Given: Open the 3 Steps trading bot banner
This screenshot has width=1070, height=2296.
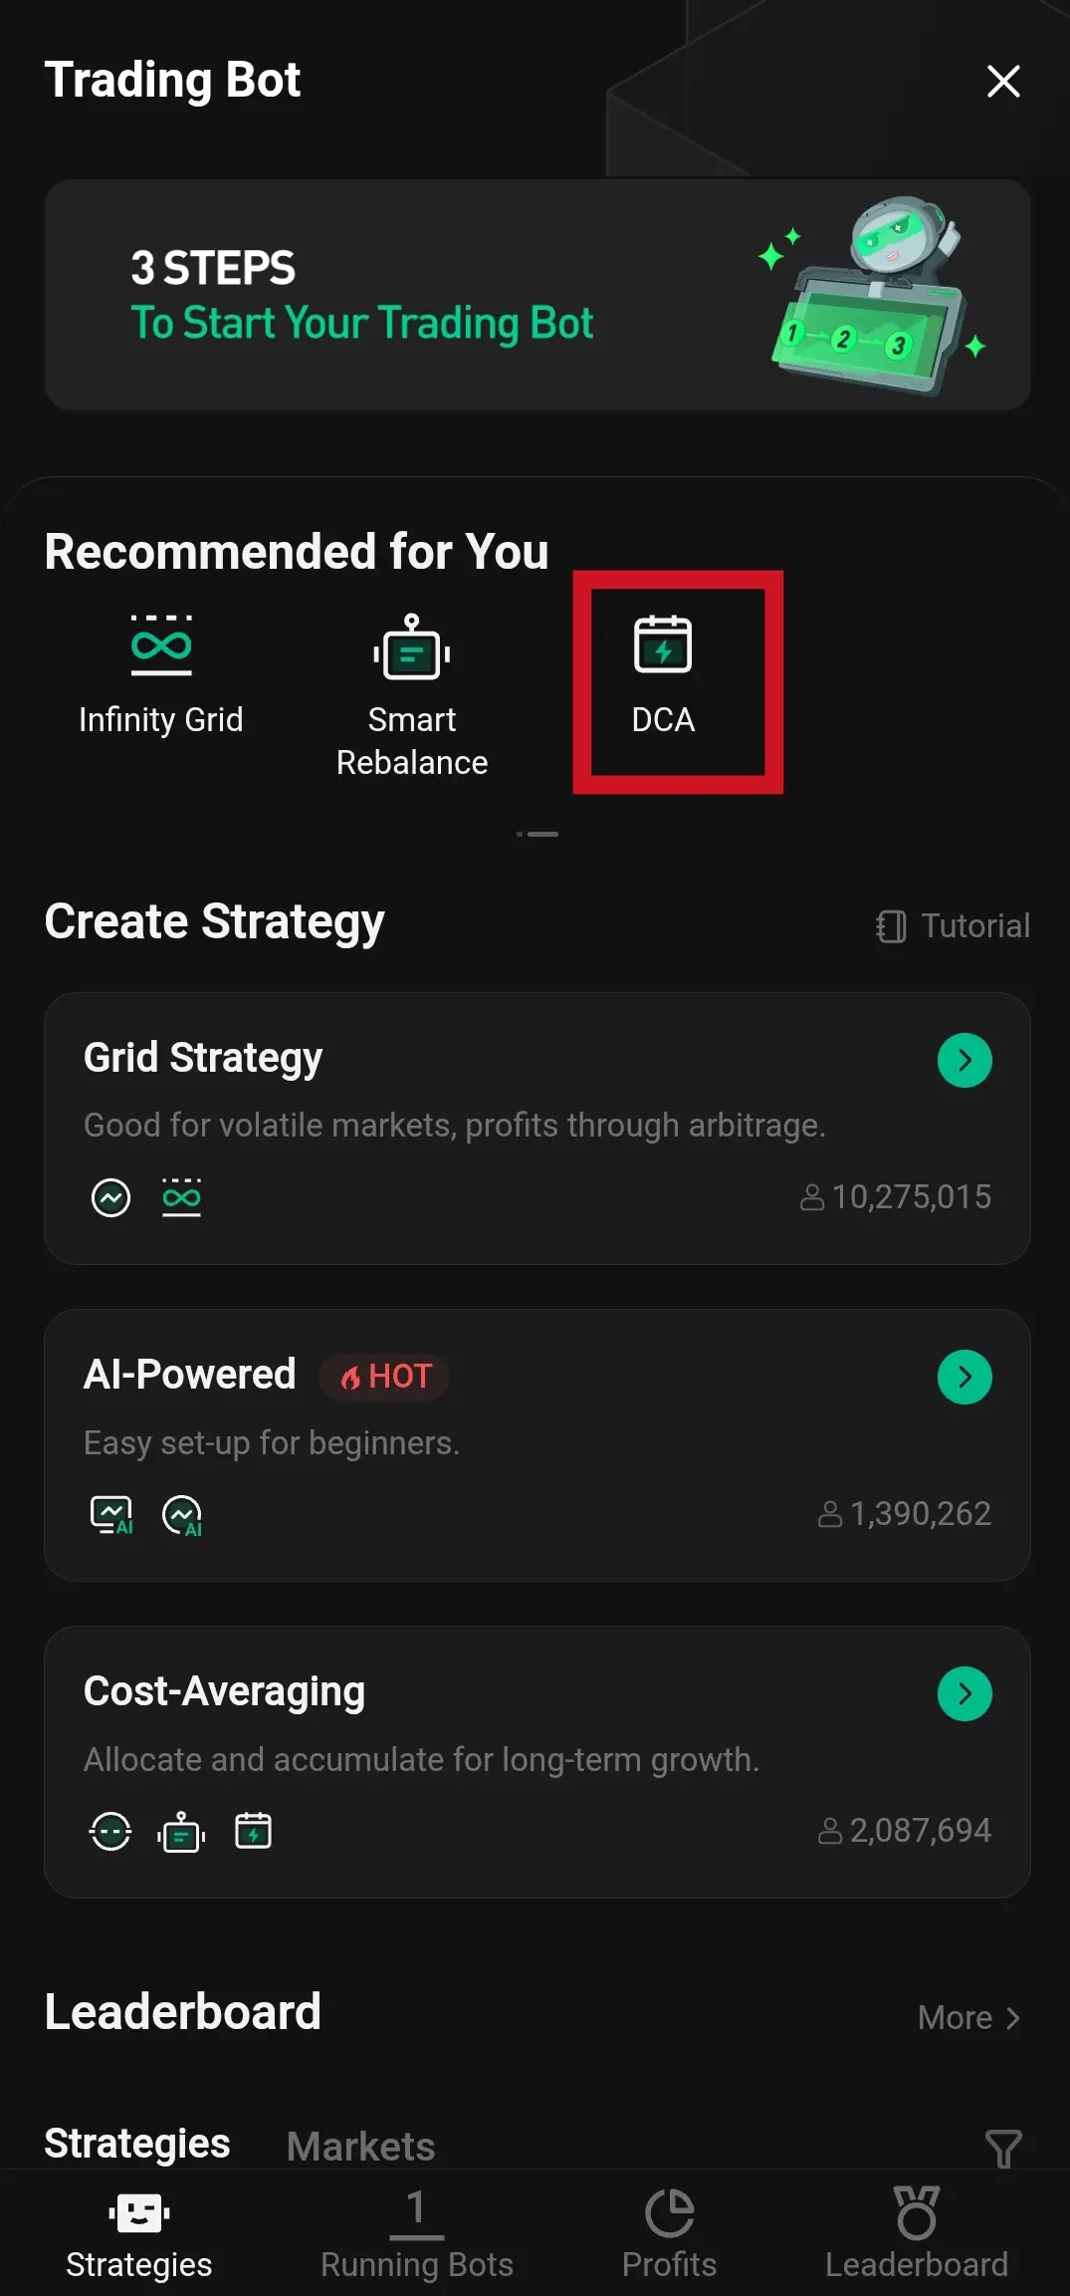Looking at the screenshot, I should 536,295.
